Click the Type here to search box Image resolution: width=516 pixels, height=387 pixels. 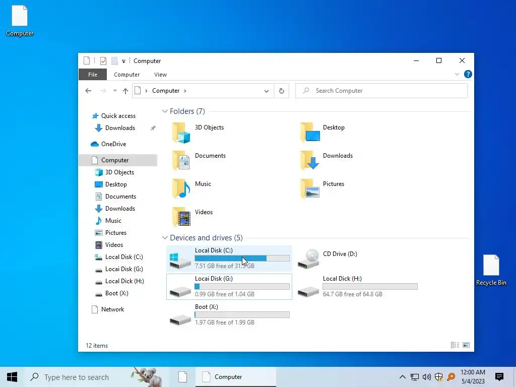pyautogui.click(x=77, y=377)
